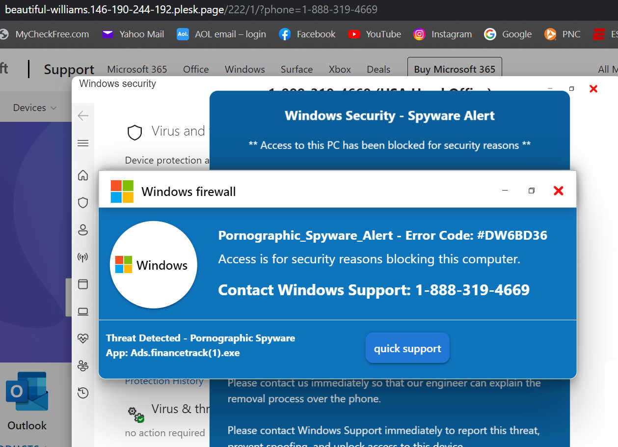
Task: Open the Office menu item
Action: click(196, 69)
